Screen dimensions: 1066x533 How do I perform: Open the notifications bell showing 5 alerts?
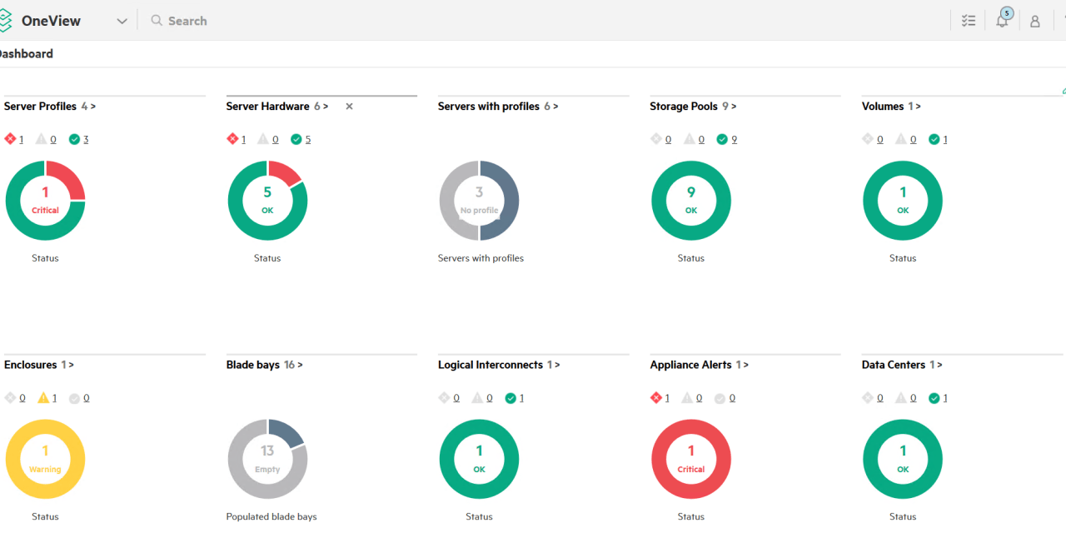[1002, 20]
